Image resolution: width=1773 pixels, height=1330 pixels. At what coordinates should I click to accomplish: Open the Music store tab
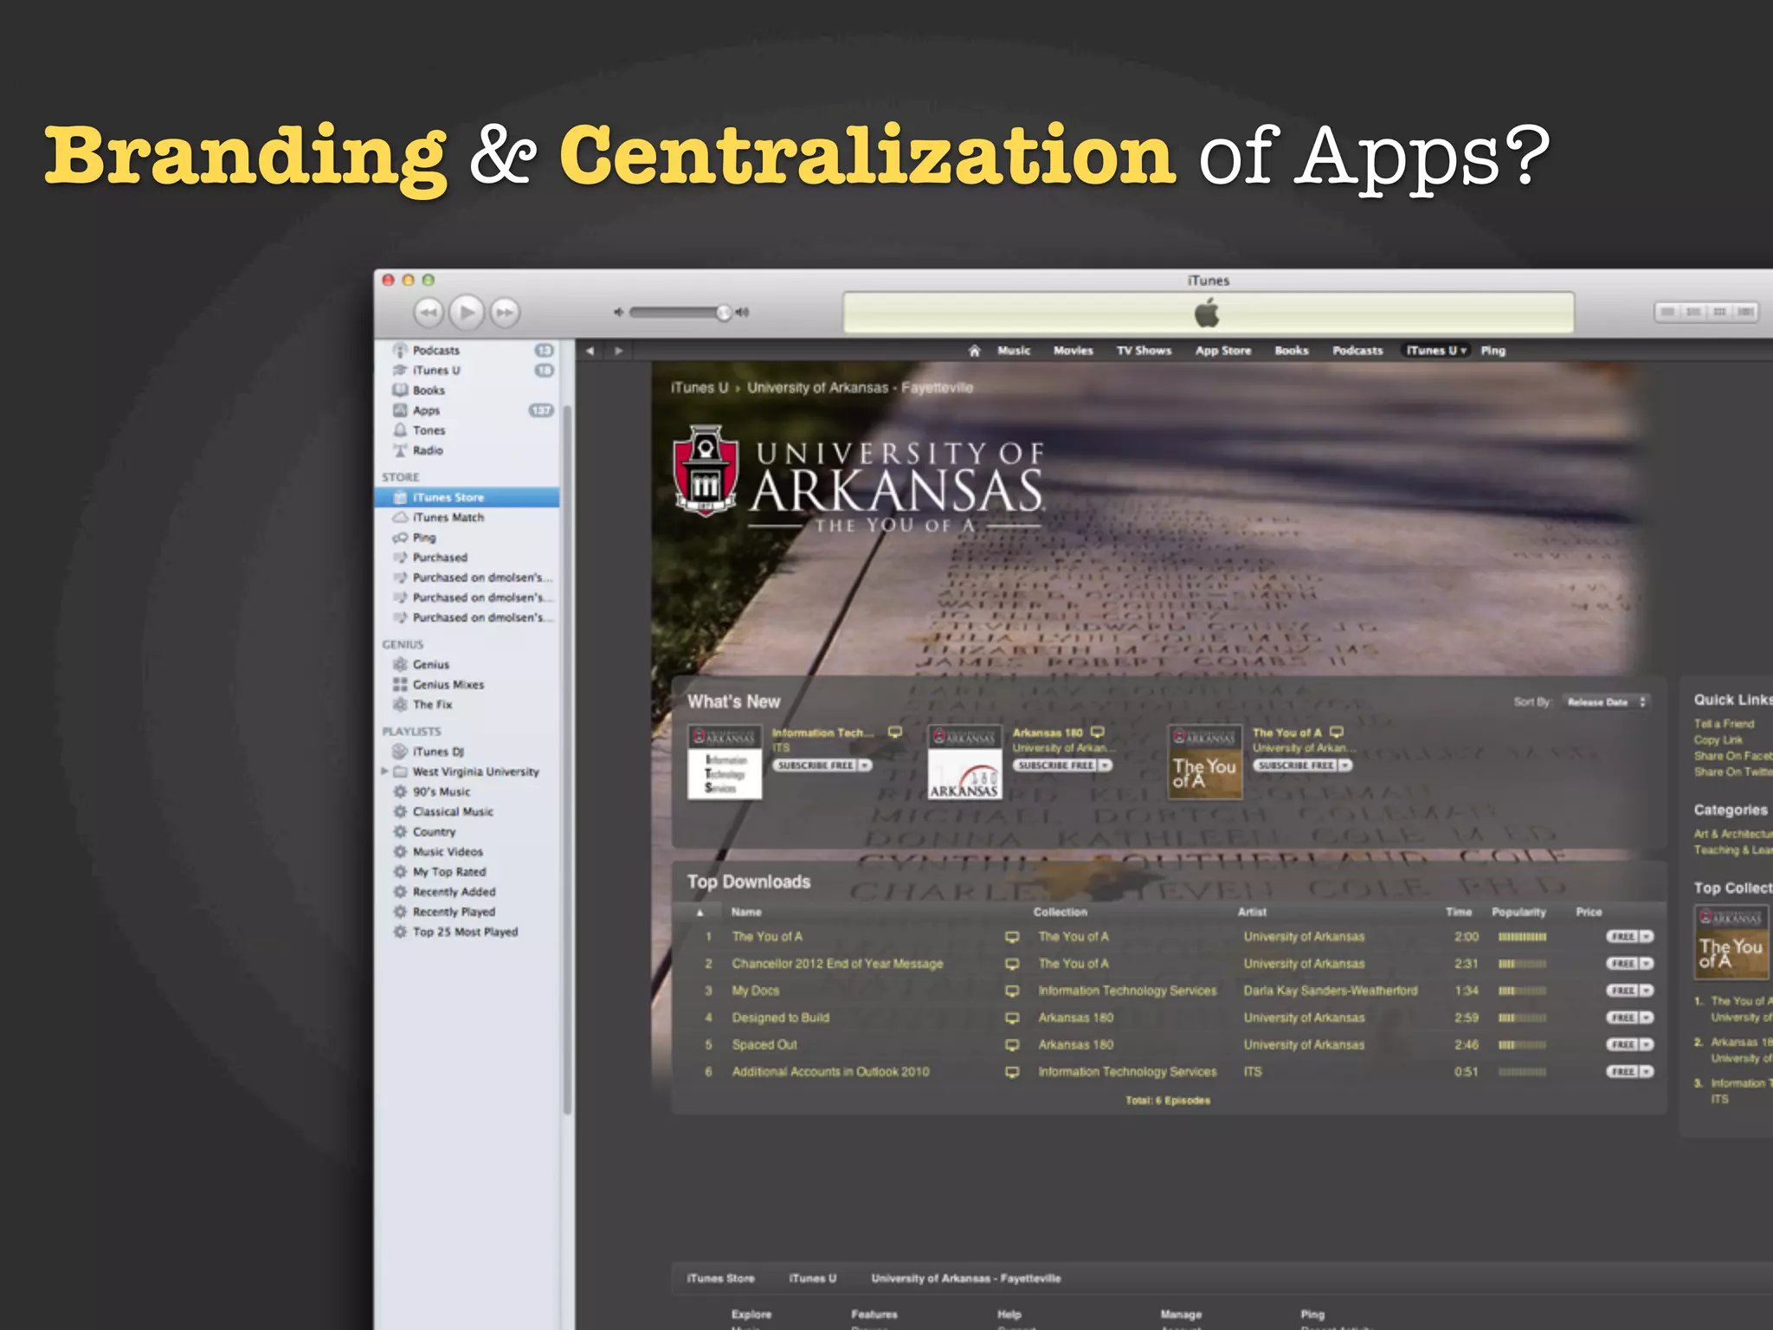(1014, 351)
